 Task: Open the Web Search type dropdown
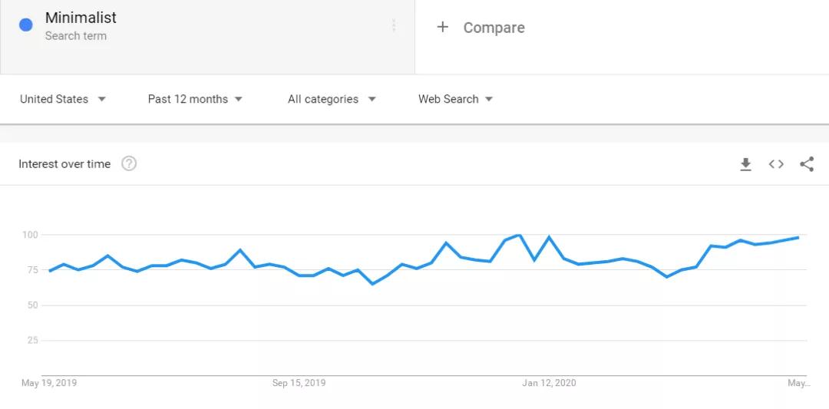(x=455, y=99)
